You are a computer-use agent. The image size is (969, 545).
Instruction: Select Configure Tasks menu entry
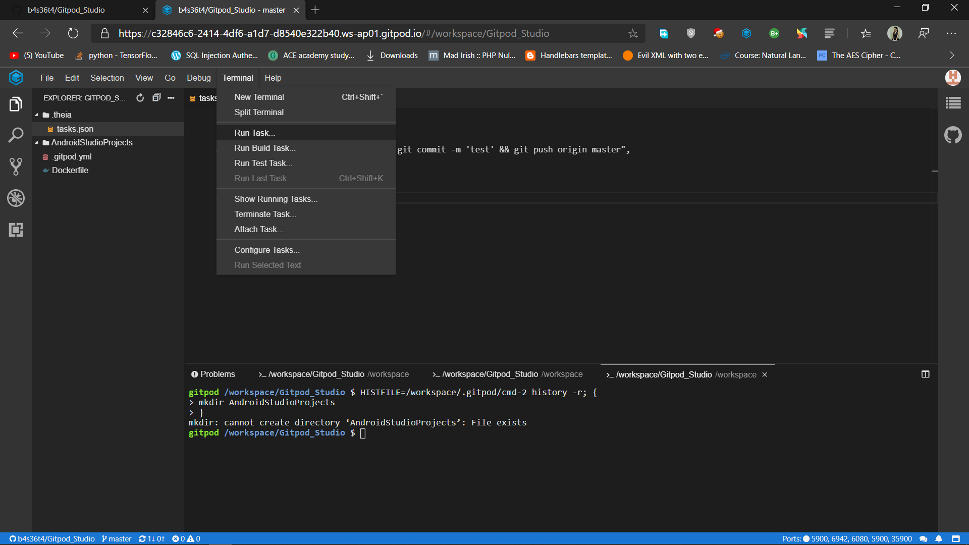(266, 250)
